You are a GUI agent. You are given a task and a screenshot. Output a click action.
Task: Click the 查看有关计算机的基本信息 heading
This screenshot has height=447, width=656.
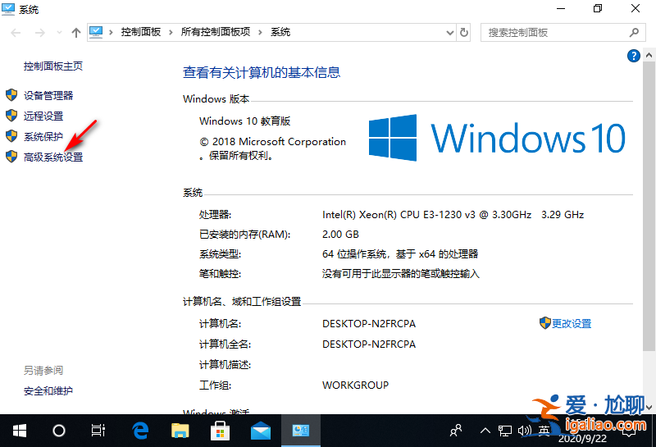262,72
